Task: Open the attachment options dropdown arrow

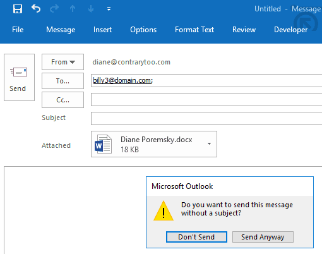Action: [209, 144]
